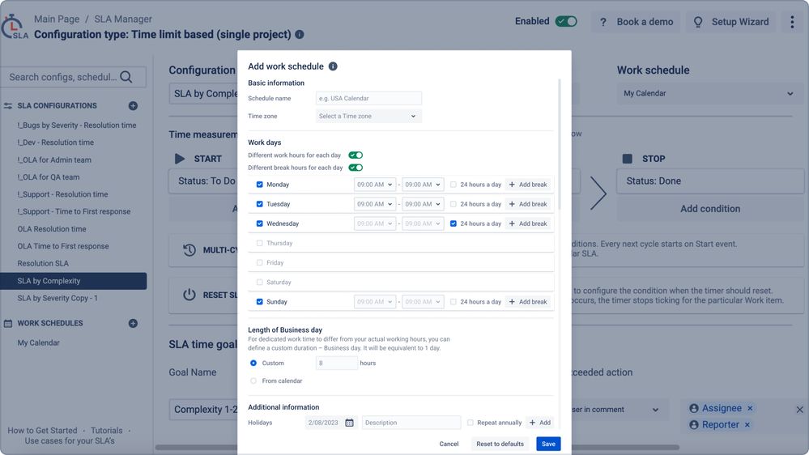Screen dimensions: 809x455
Task: Check the Thursday checkbox
Action: [259, 244]
